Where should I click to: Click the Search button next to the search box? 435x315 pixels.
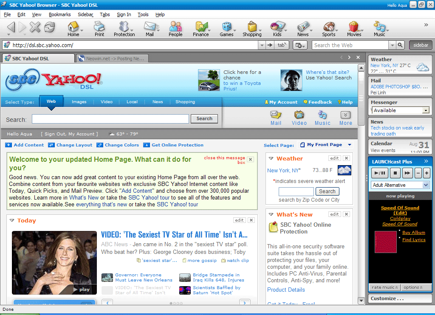[204, 119]
